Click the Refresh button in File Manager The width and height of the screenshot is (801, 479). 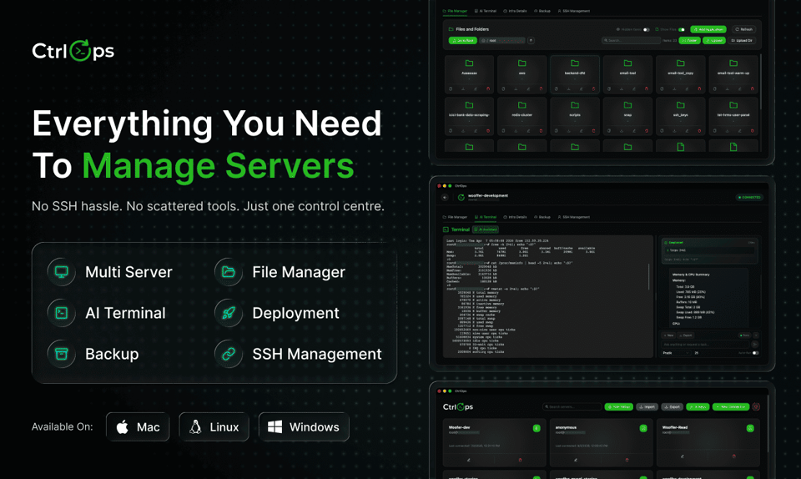(x=743, y=29)
